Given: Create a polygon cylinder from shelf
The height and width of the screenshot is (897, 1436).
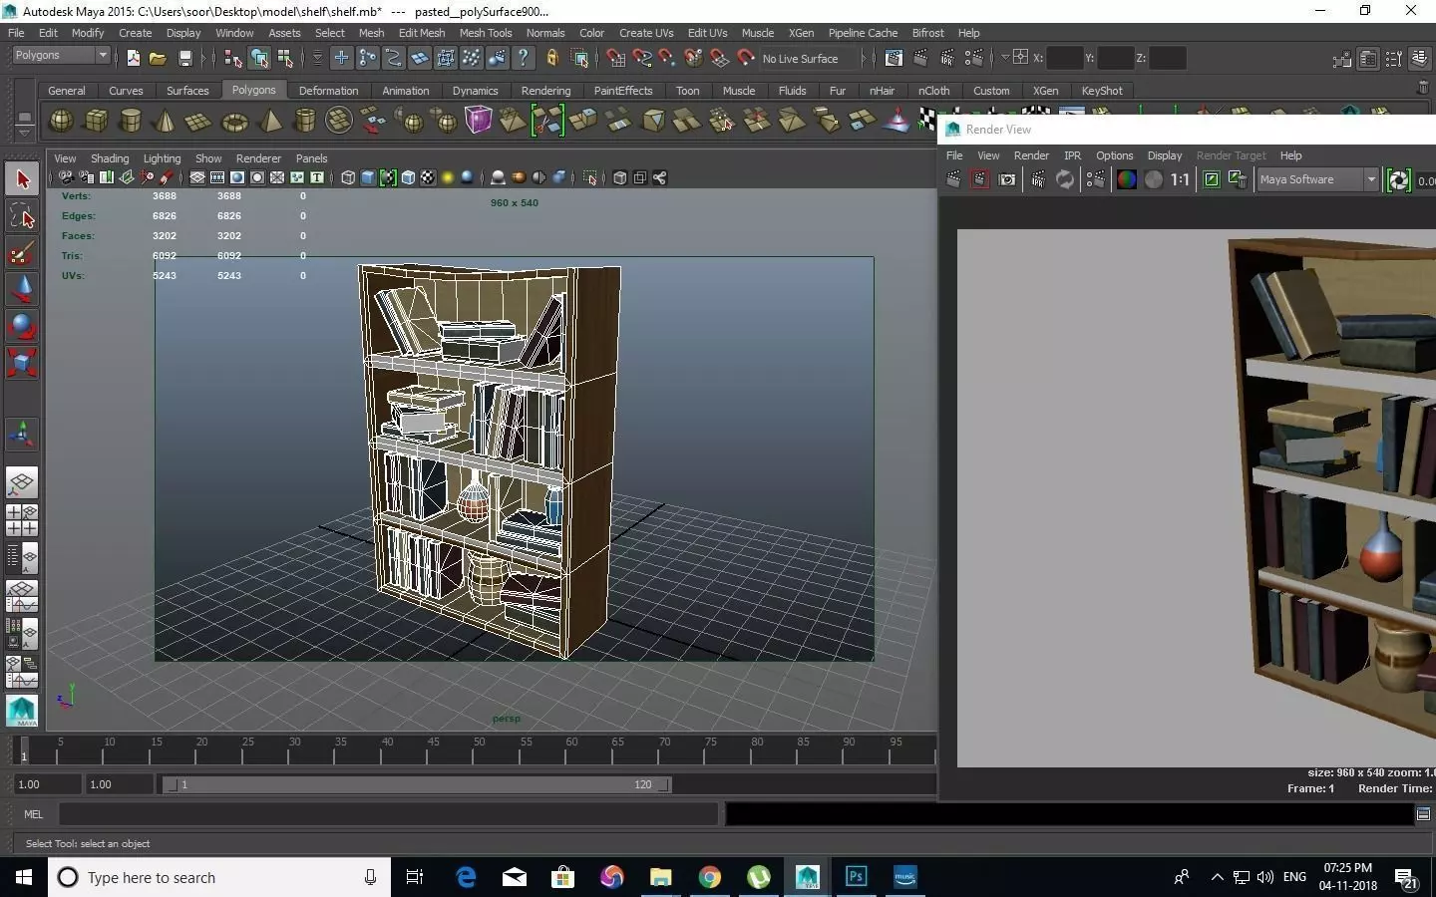Looking at the screenshot, I should (130, 121).
